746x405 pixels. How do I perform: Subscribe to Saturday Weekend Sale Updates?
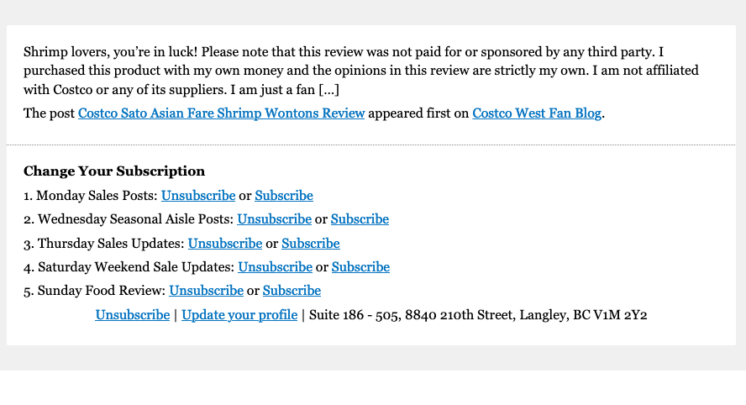360,267
